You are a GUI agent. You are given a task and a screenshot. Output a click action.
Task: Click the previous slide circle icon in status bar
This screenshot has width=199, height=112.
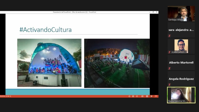(x=129, y=96)
